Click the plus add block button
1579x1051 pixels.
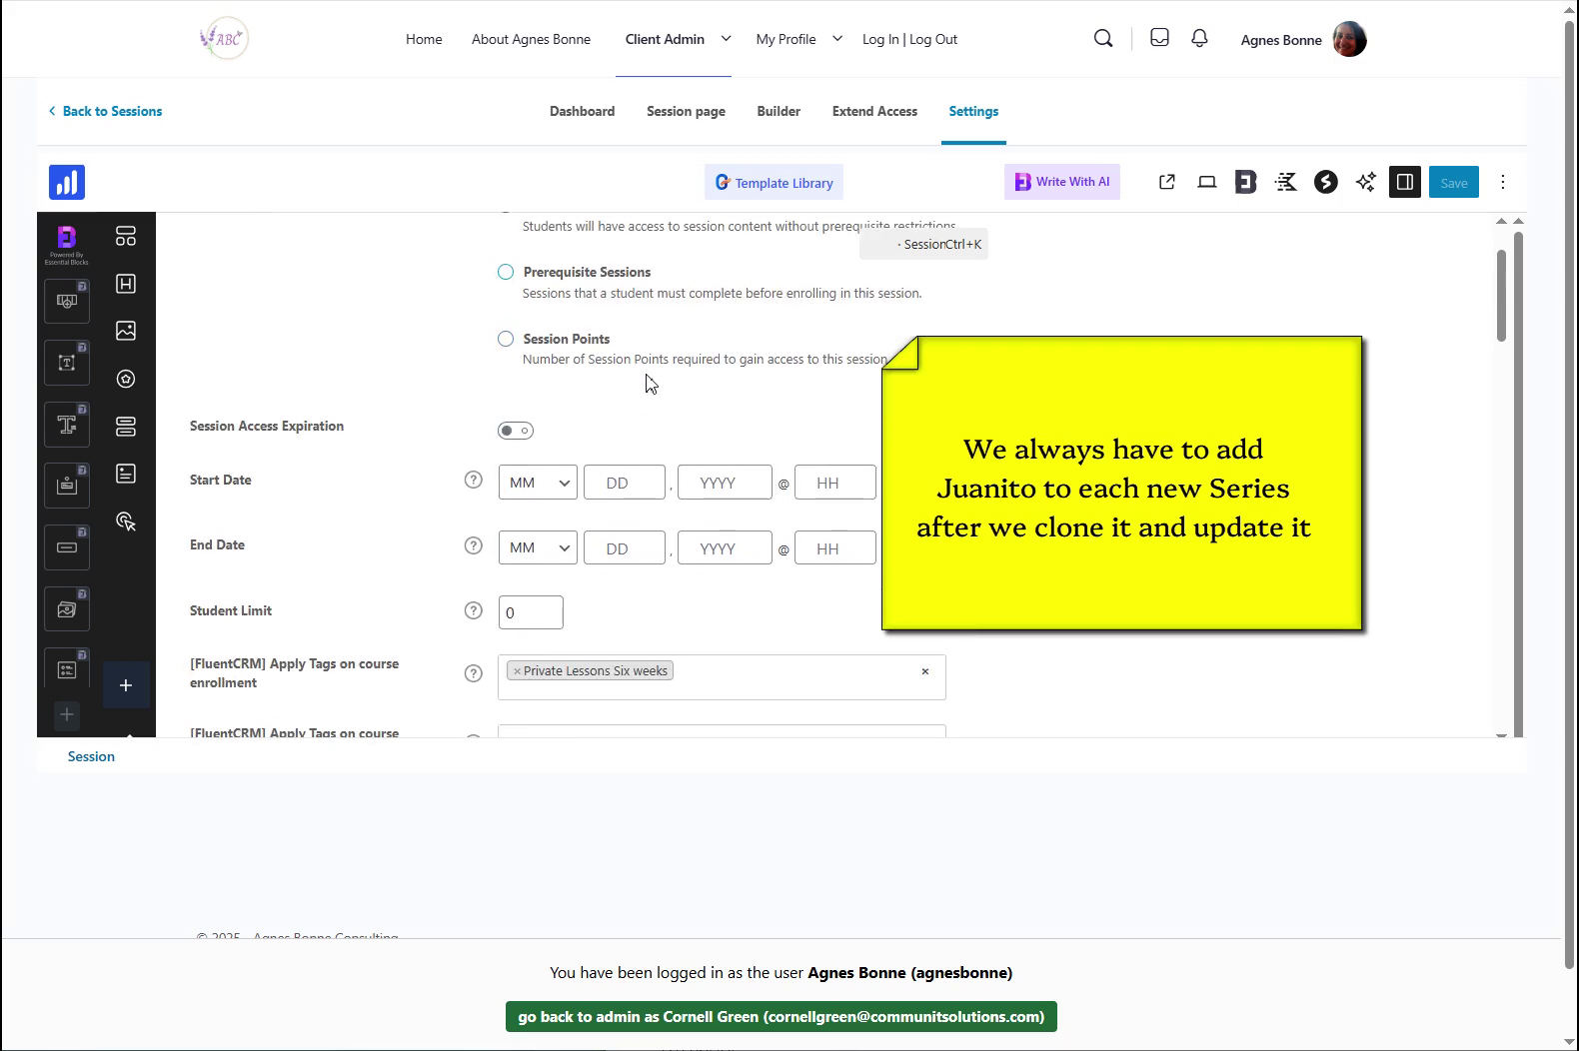tap(126, 685)
